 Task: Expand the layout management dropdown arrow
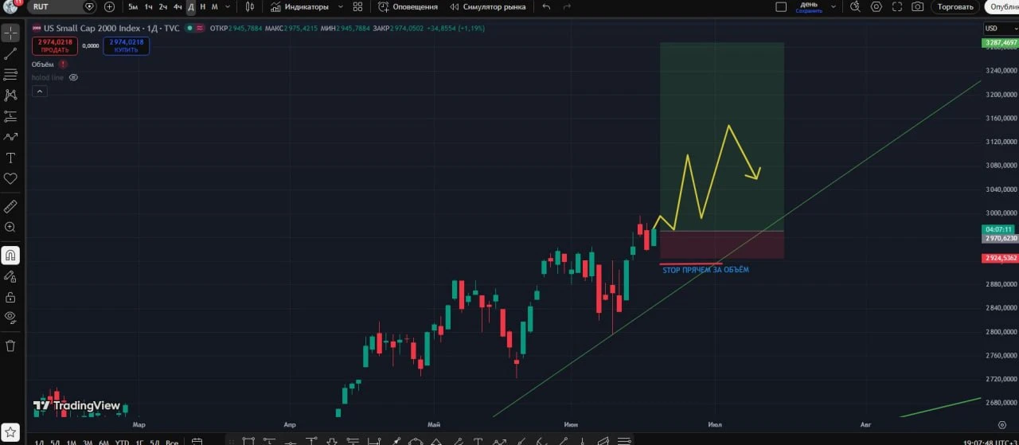click(x=834, y=6)
